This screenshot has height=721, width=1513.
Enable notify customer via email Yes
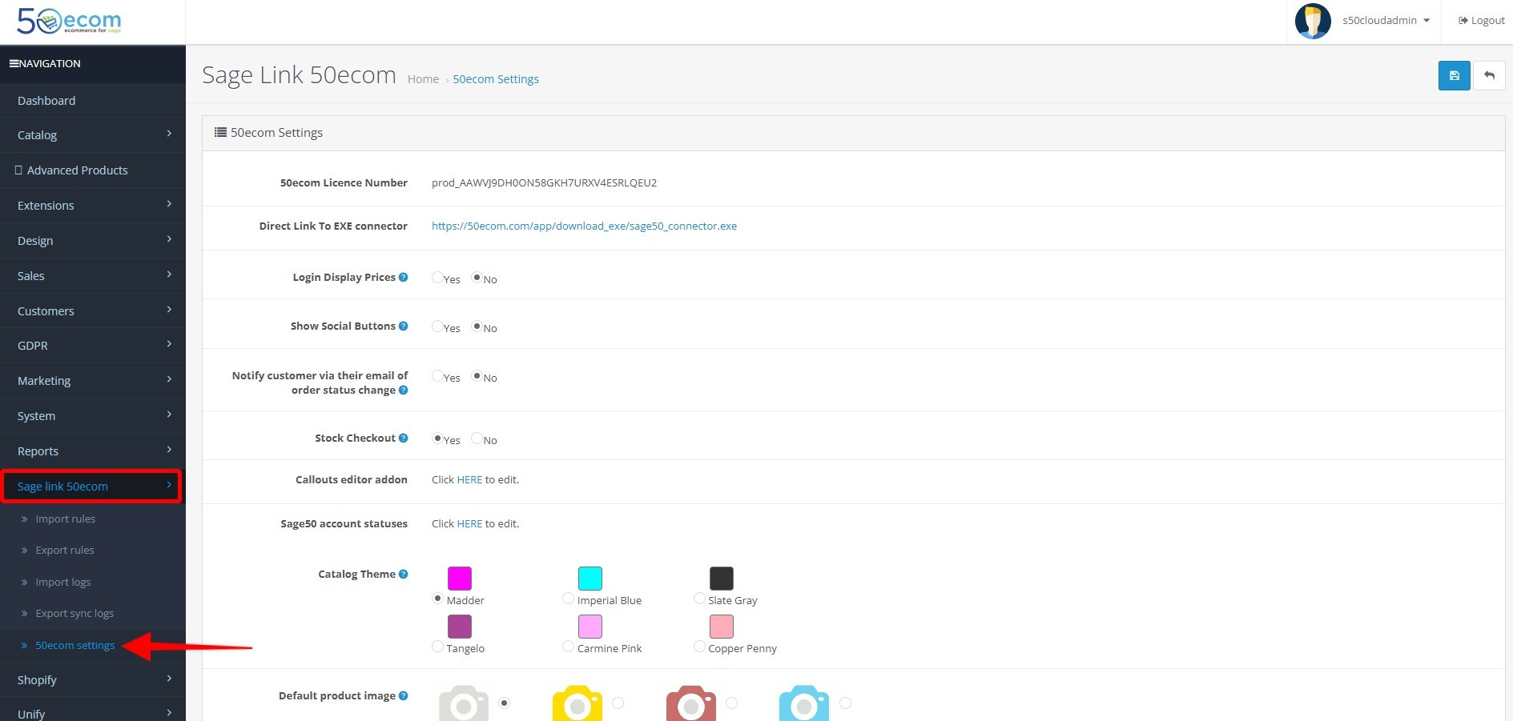437,376
